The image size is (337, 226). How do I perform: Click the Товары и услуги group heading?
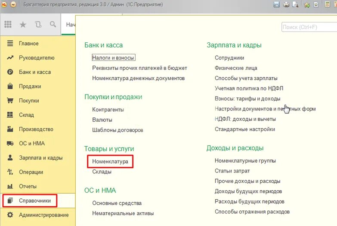[x=109, y=149]
